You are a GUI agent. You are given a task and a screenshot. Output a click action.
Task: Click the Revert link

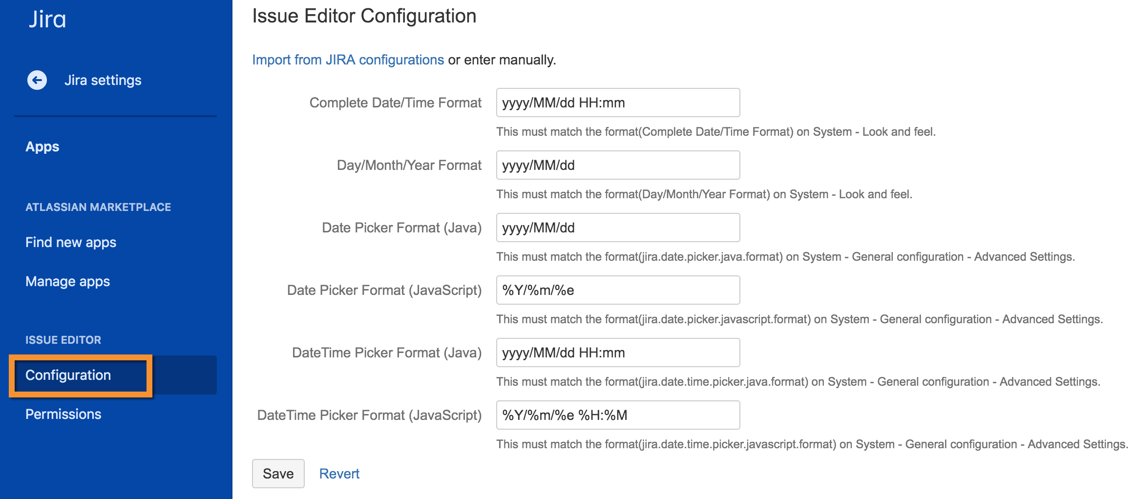[339, 474]
